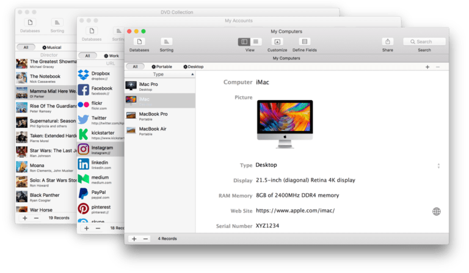
Task: Click the Share icon
Action: pos(388,42)
